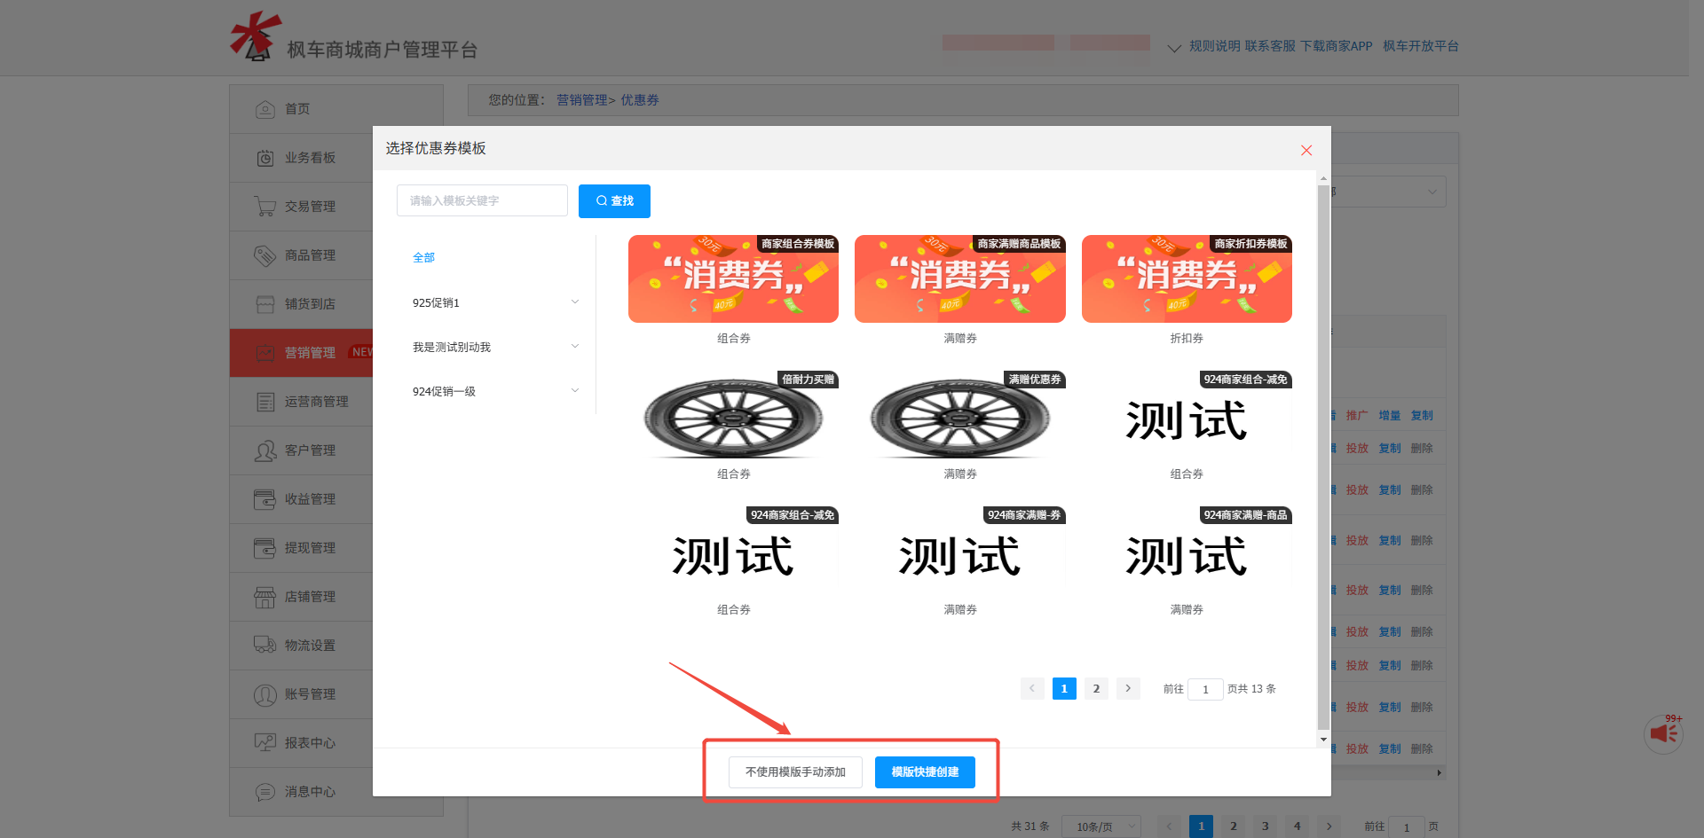Go to page 2 of templates

pyautogui.click(x=1096, y=688)
